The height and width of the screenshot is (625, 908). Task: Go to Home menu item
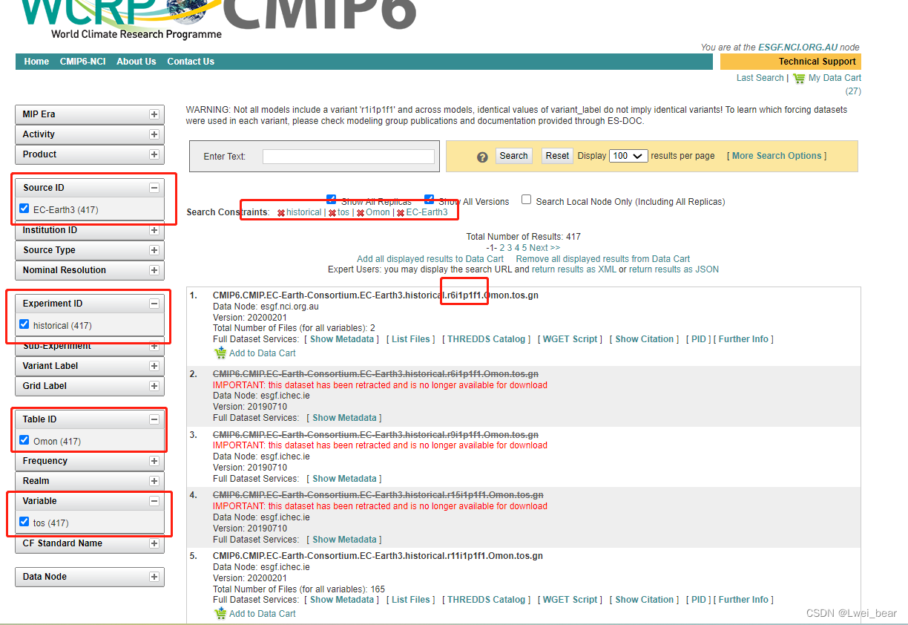[36, 62]
